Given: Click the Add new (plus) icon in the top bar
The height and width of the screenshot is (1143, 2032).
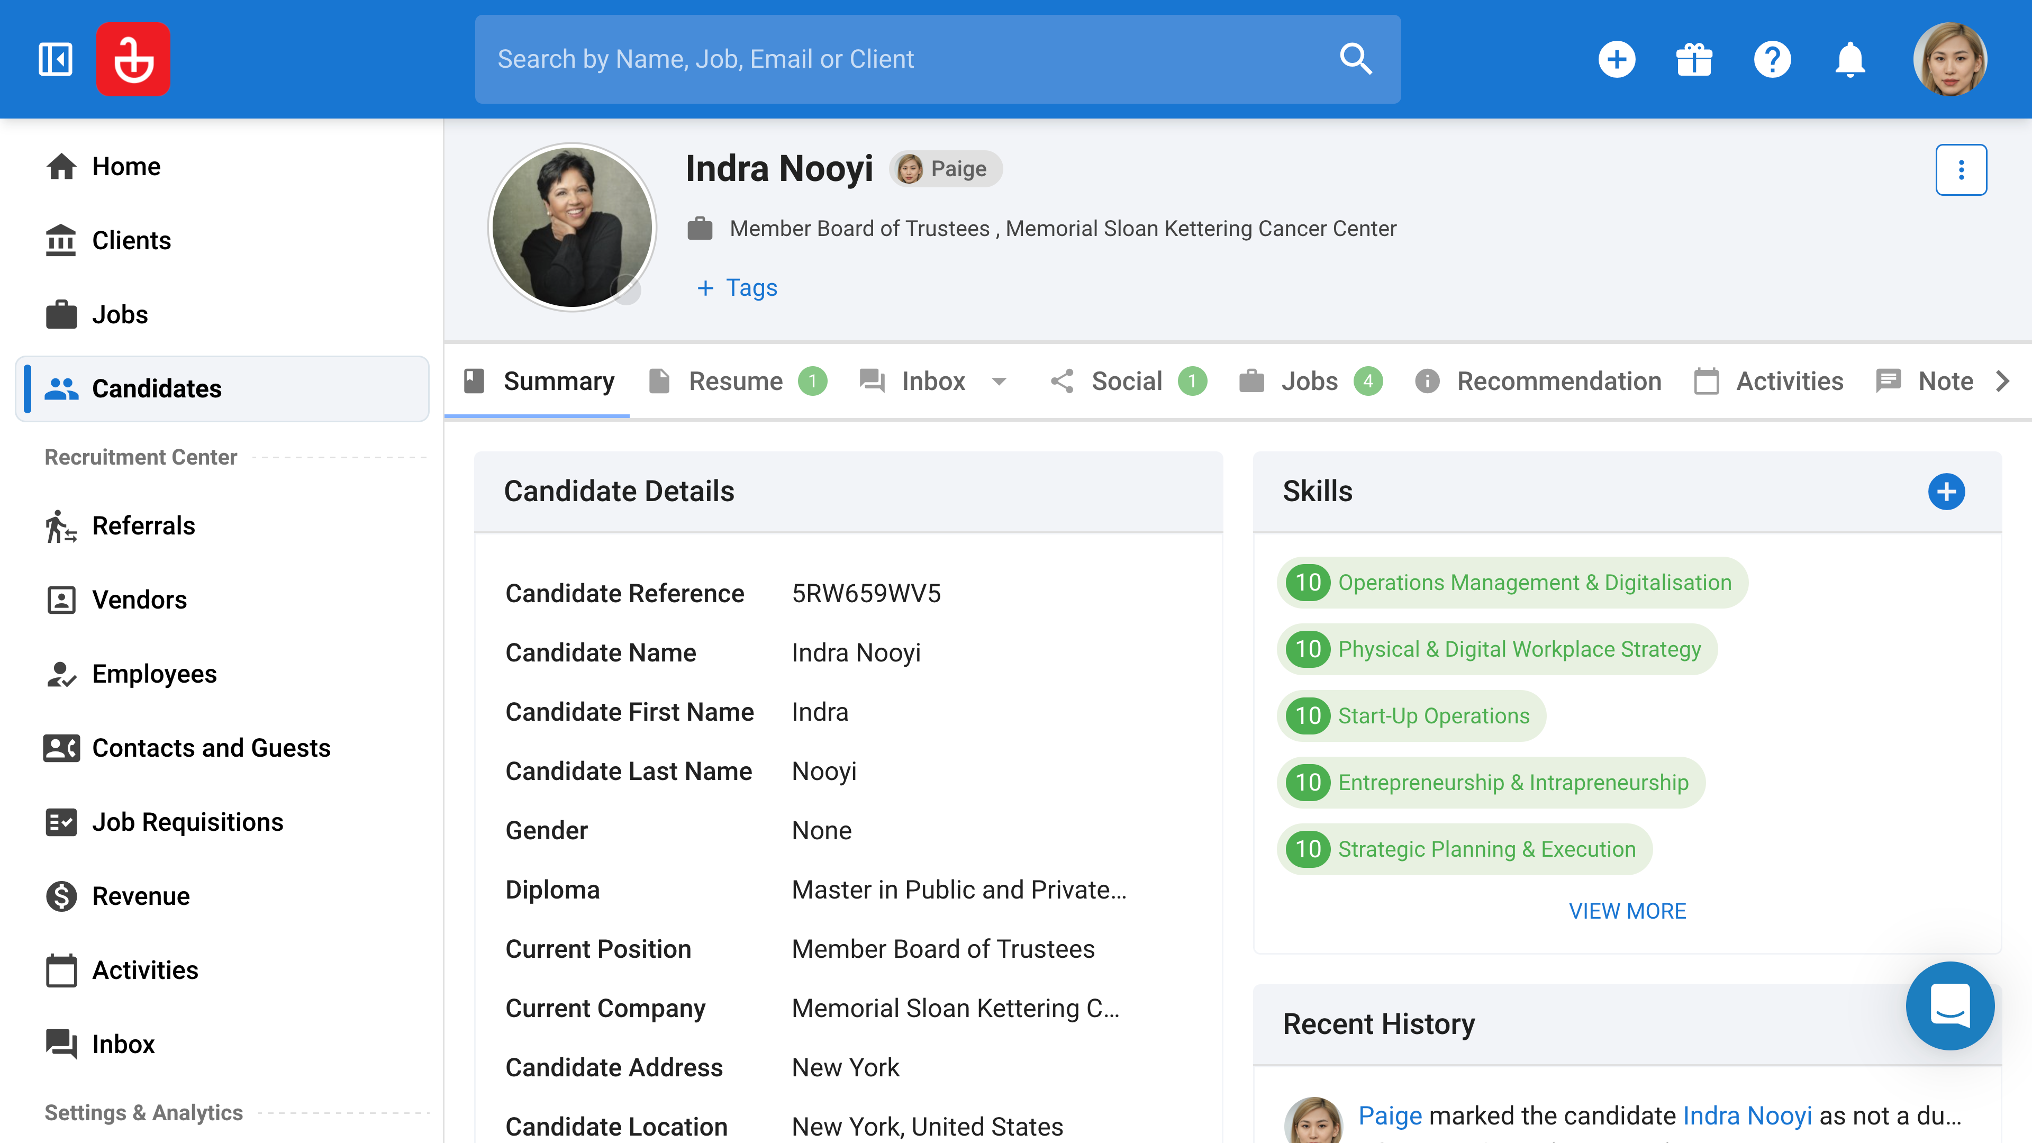Looking at the screenshot, I should coord(1617,58).
